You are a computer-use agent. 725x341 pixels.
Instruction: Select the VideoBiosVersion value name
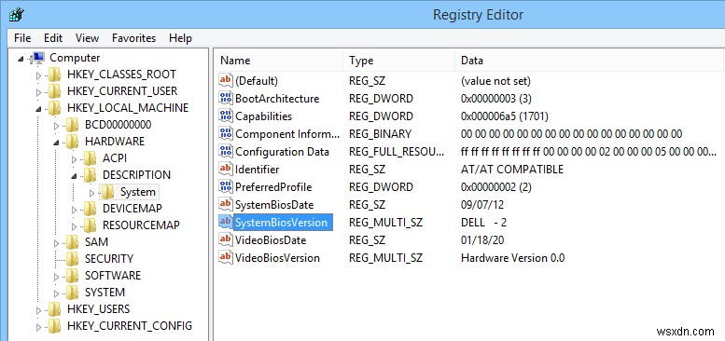tap(277, 257)
